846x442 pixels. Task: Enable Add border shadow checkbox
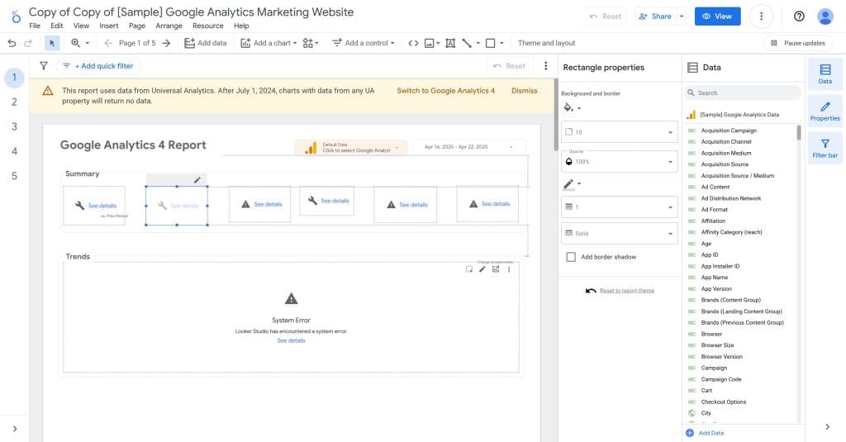[x=571, y=257]
